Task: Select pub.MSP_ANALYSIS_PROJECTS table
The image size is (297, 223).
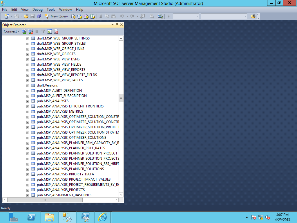Action: (61, 190)
